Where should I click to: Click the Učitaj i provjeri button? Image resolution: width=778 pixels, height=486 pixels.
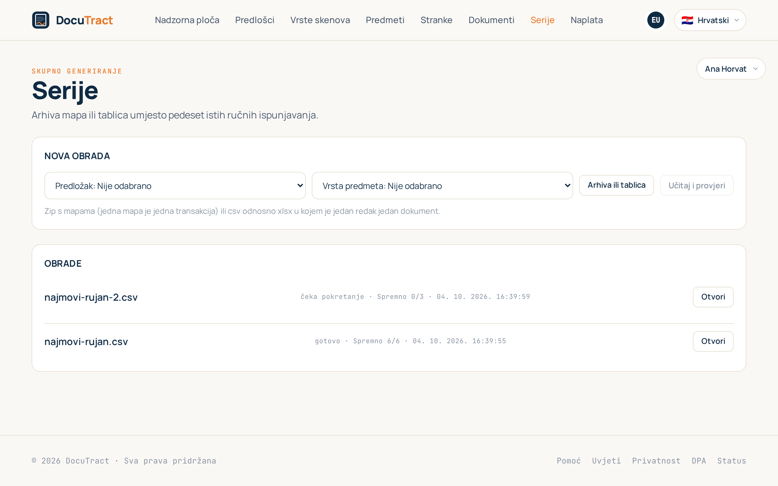(697, 185)
